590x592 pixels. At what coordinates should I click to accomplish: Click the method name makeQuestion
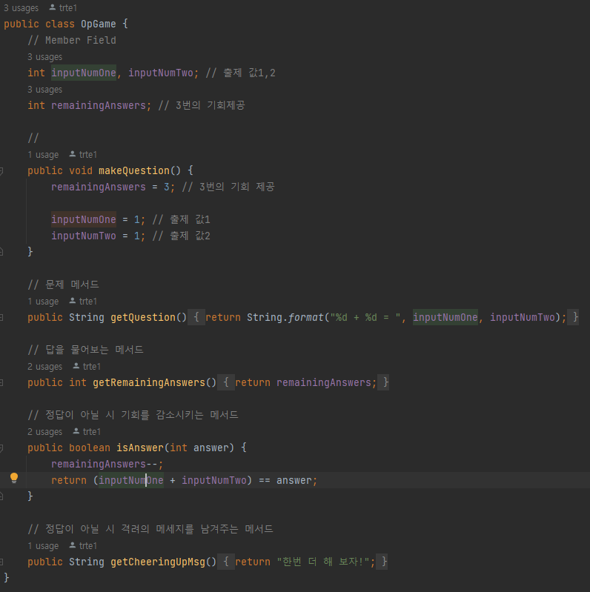[x=133, y=170]
